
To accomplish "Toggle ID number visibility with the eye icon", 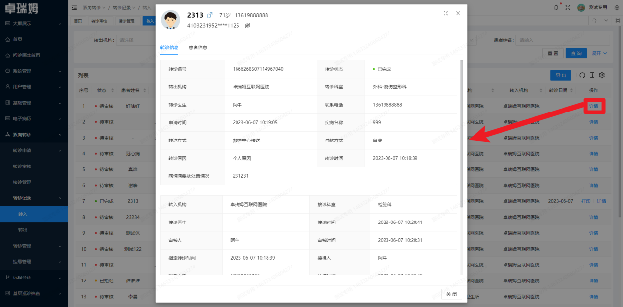I will pyautogui.click(x=247, y=25).
